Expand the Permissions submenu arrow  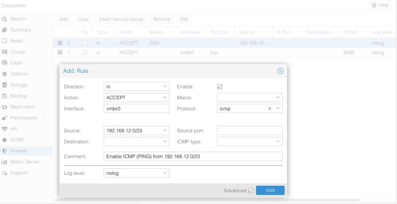point(45,118)
